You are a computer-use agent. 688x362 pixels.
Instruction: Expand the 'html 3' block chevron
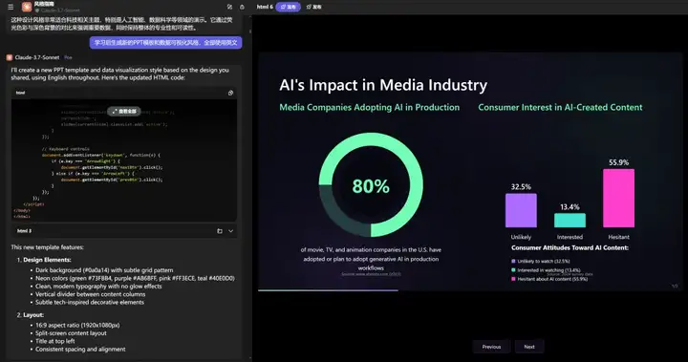(x=231, y=231)
